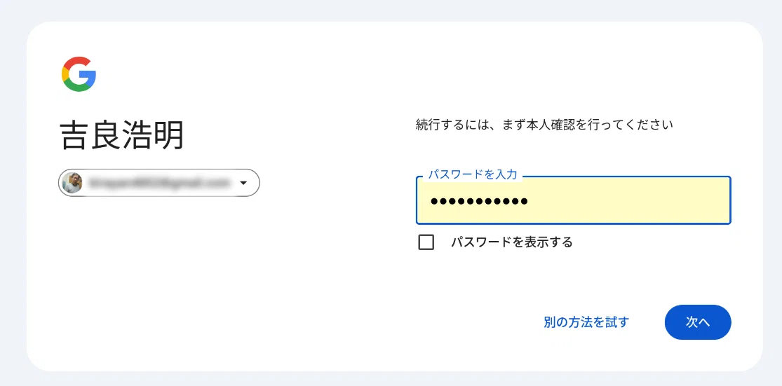Viewport: 782px width, 386px height.
Task: Click the account avatar photo
Action: (x=70, y=183)
